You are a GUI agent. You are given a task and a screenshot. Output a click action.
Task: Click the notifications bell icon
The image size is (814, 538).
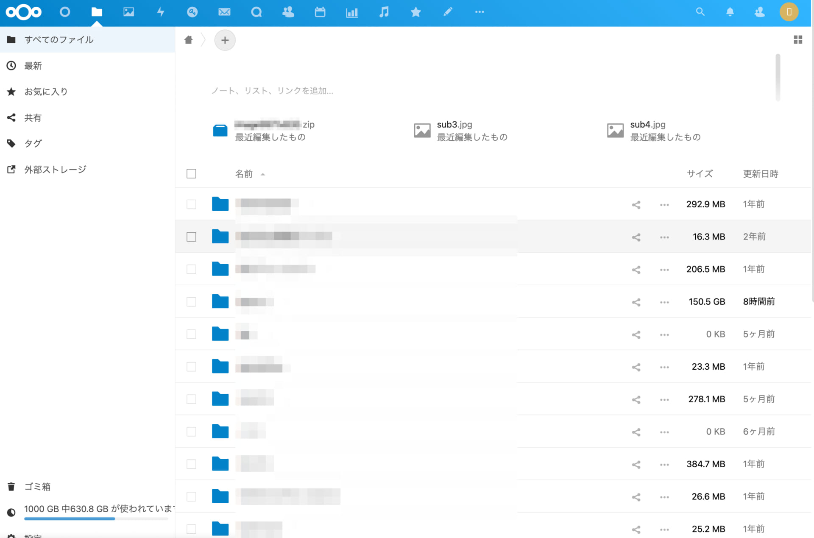(730, 12)
